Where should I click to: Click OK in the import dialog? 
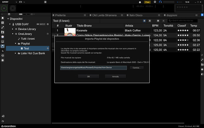click(x=88, y=77)
